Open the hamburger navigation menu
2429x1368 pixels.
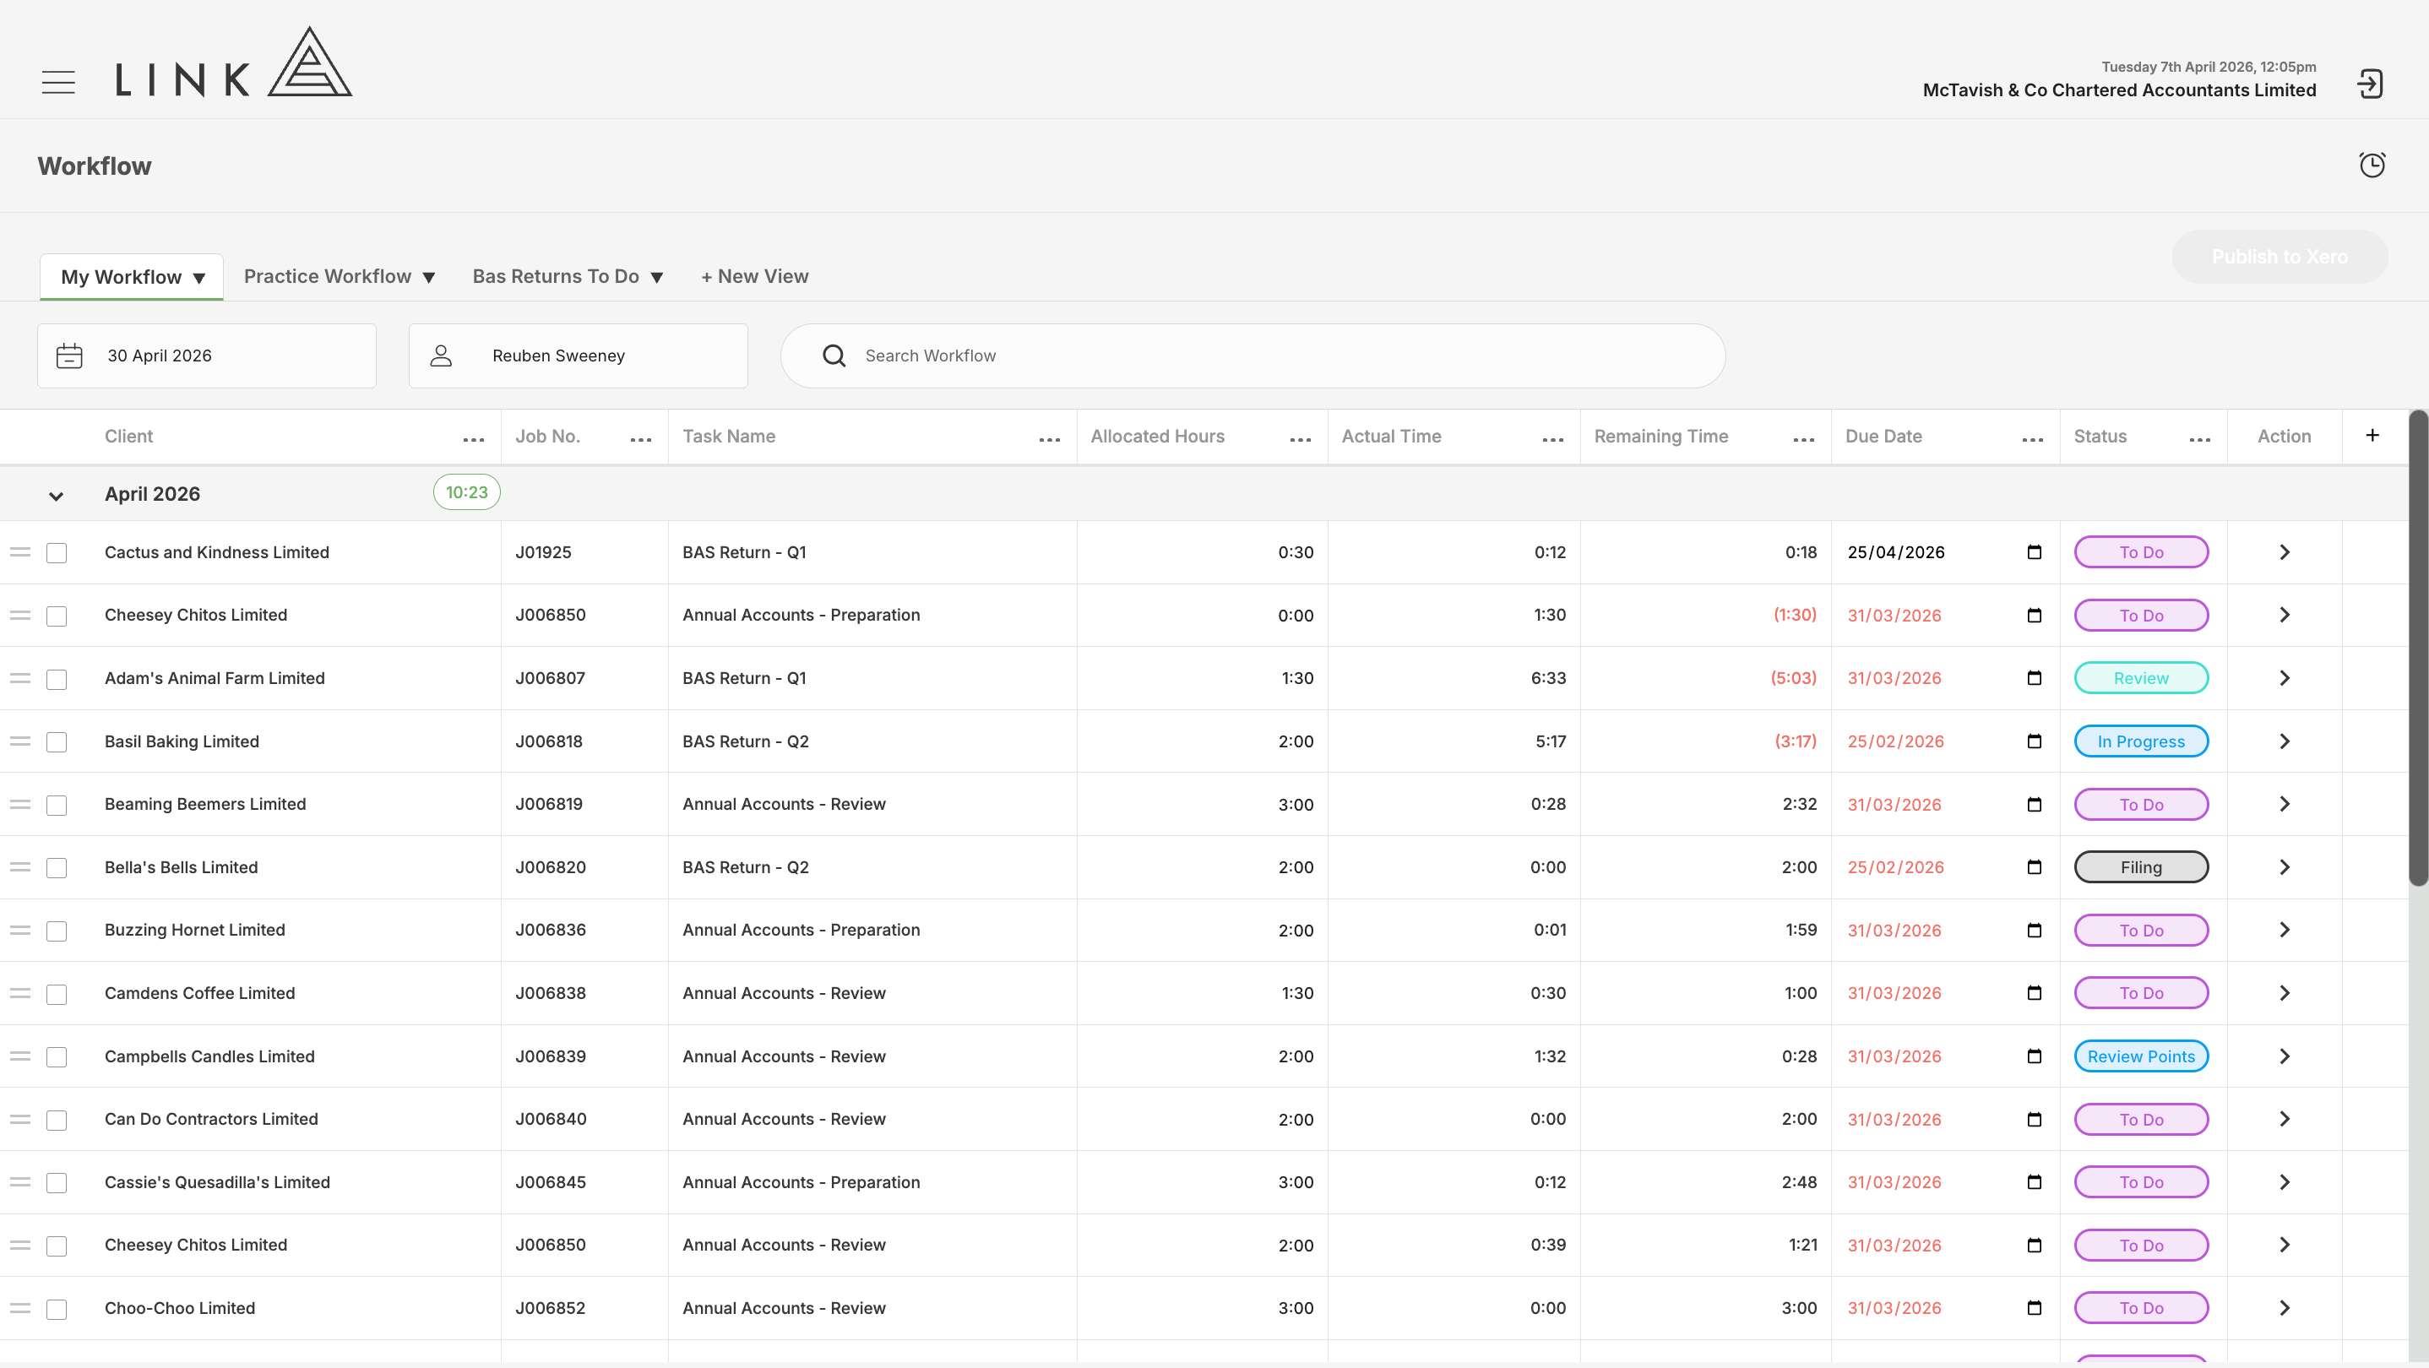58,82
